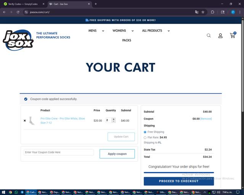Screen dimensions: 244x195
Task: Click the browser forward arrow
Action: point(11,12)
